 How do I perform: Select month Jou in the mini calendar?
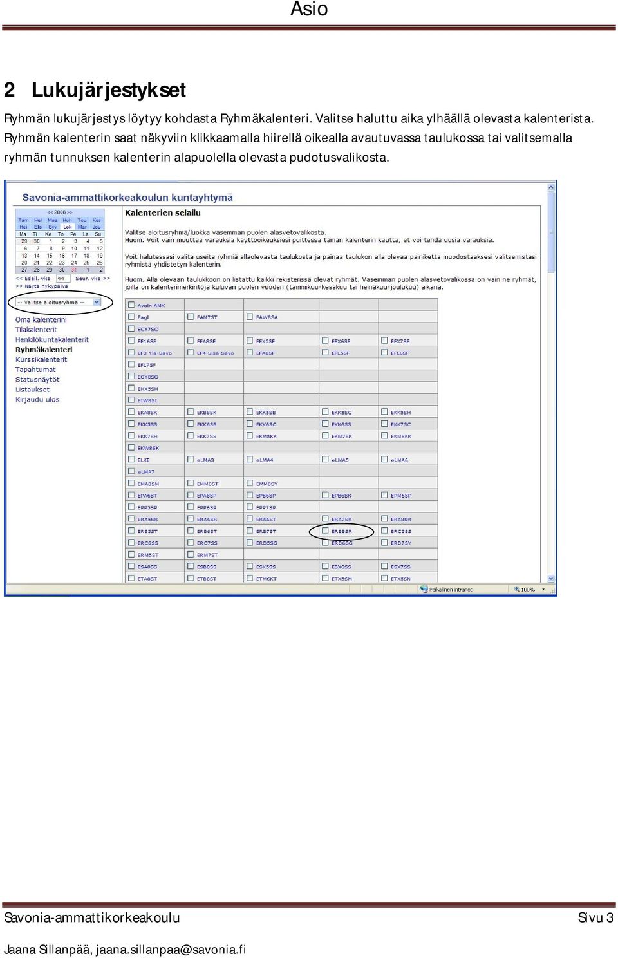[x=97, y=227]
